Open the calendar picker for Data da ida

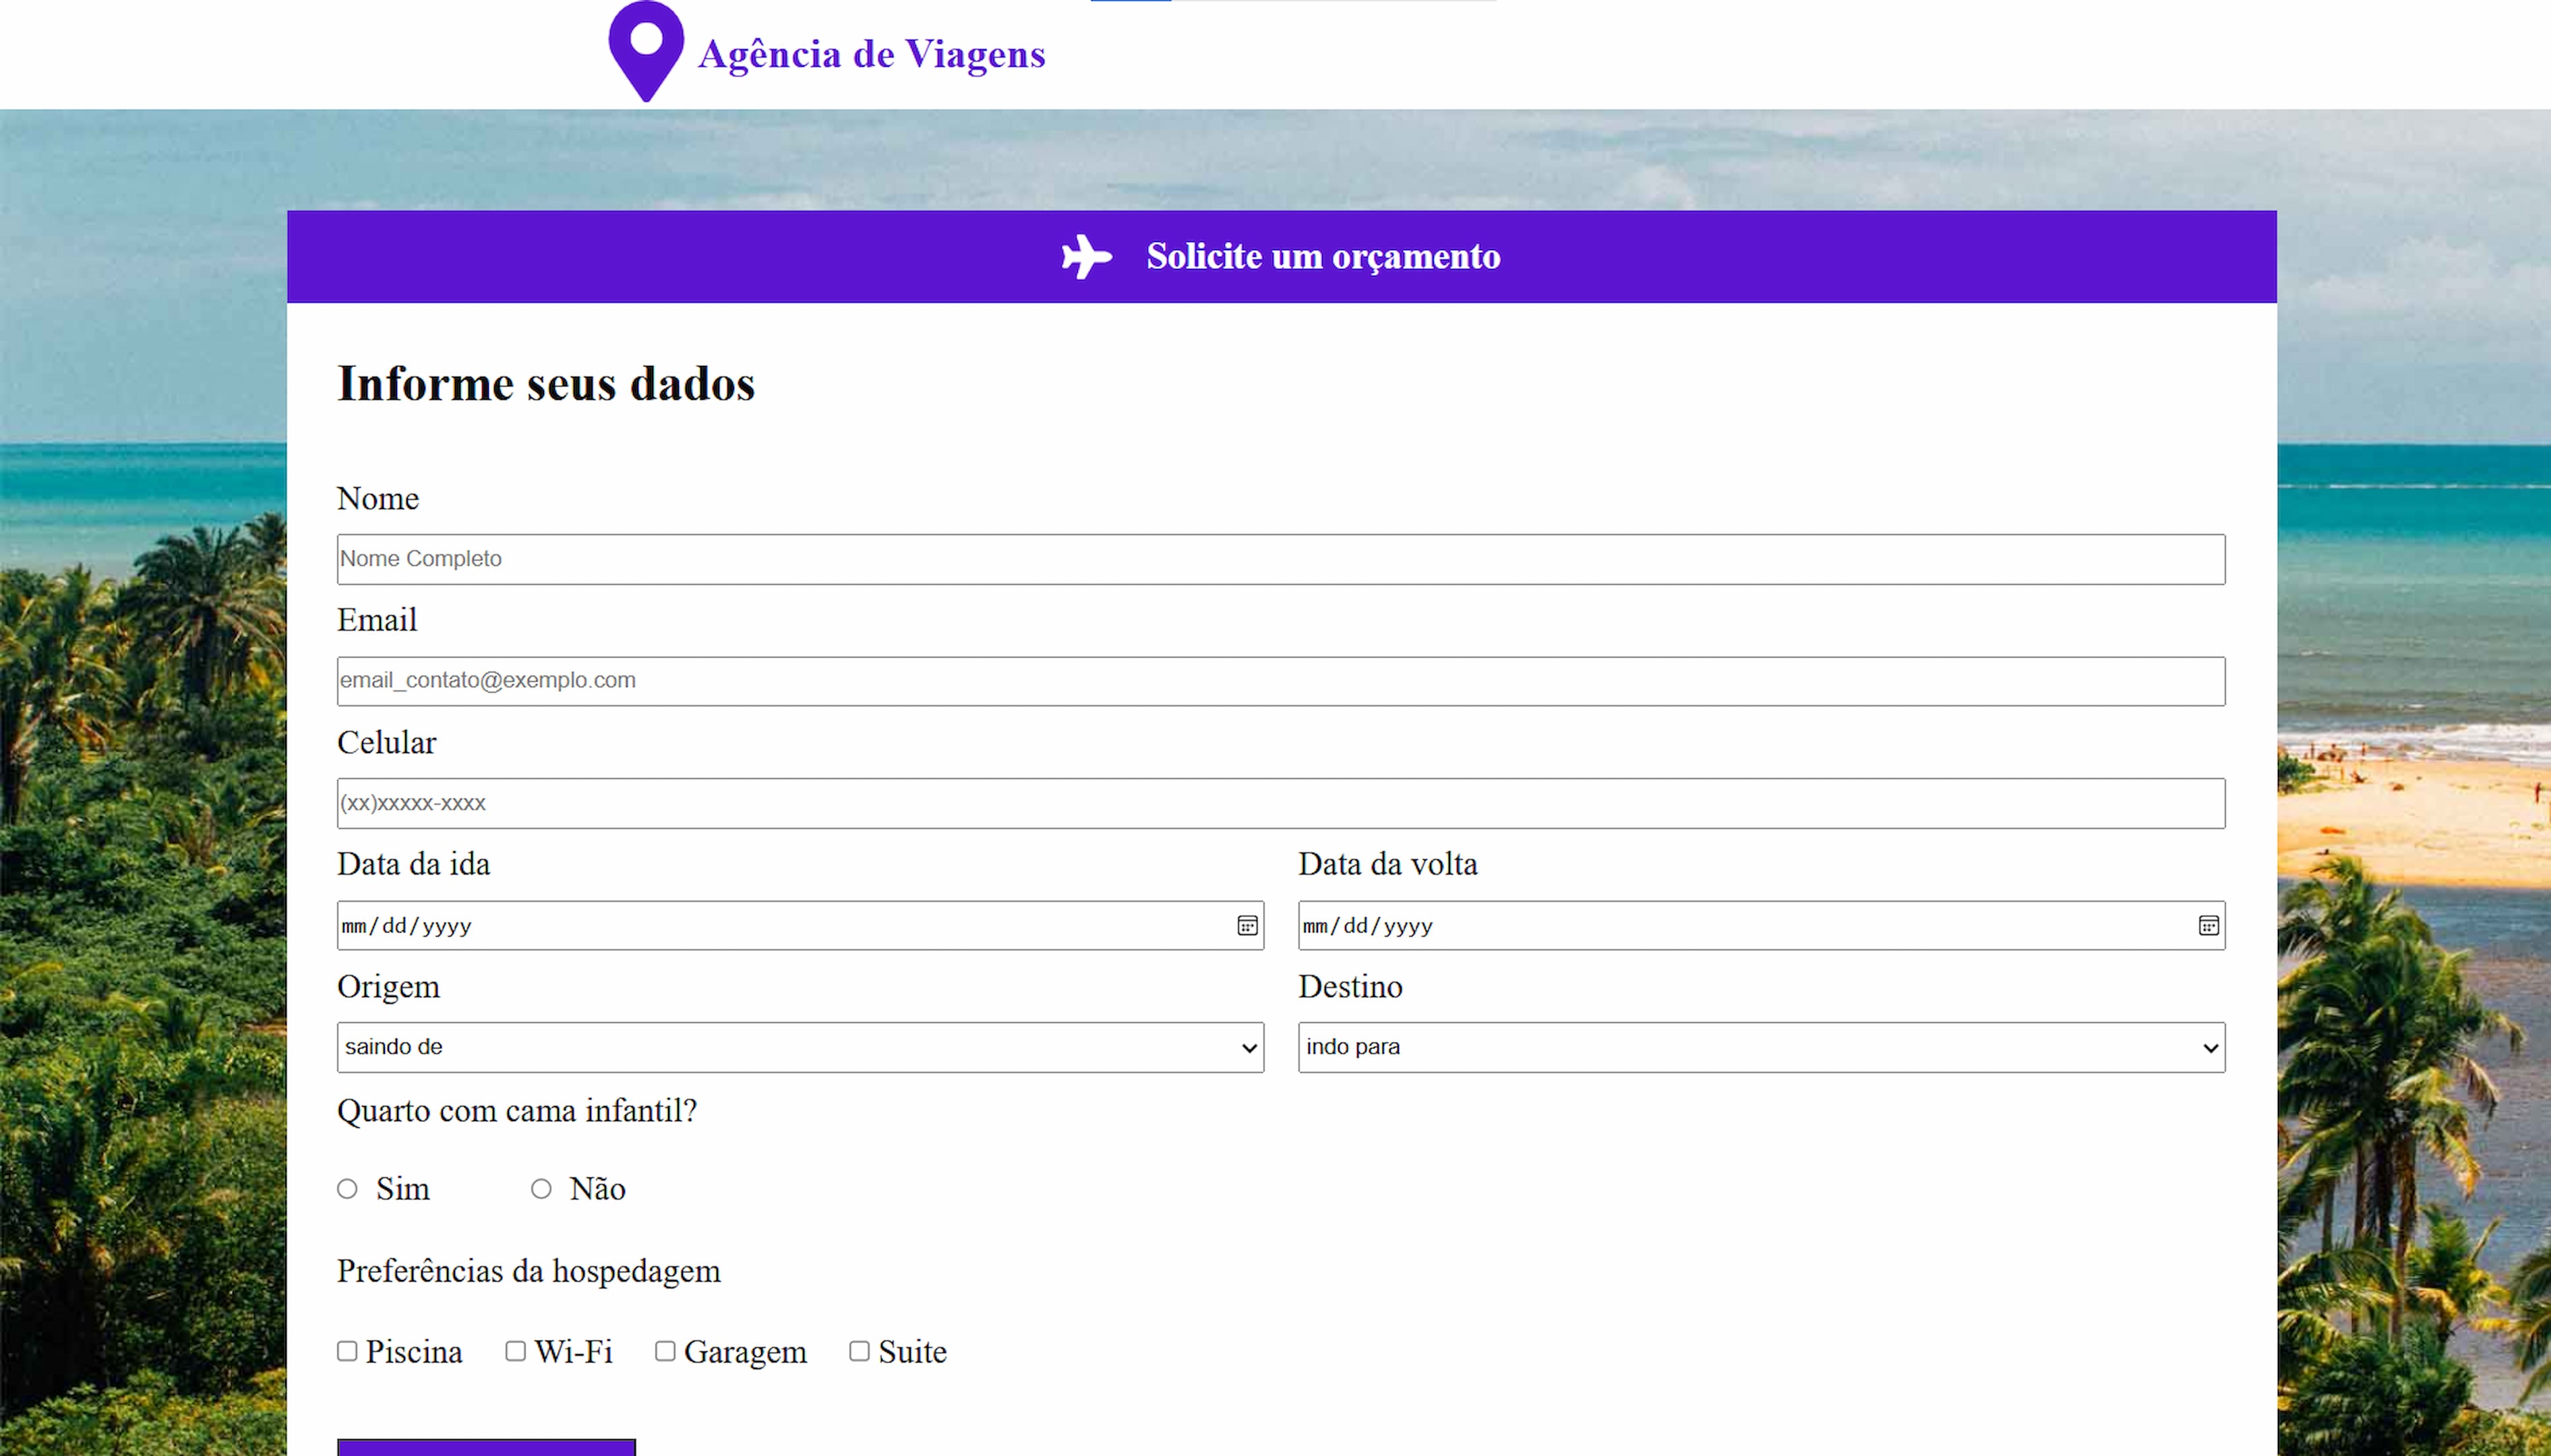point(1246,925)
